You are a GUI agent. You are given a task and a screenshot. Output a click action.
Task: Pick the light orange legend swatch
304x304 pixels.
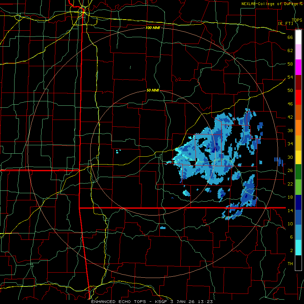(298, 128)
